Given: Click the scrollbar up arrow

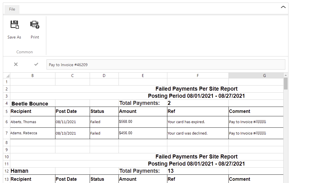Looking at the screenshot, I should (286, 75).
